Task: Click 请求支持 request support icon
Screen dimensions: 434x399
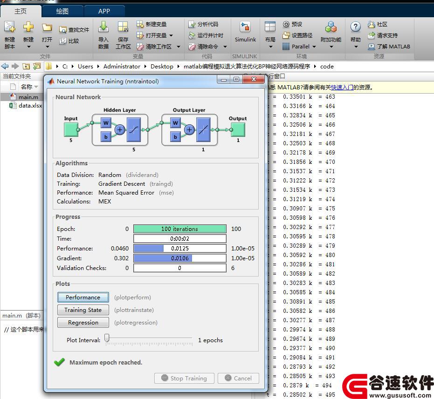Action: click(371, 35)
